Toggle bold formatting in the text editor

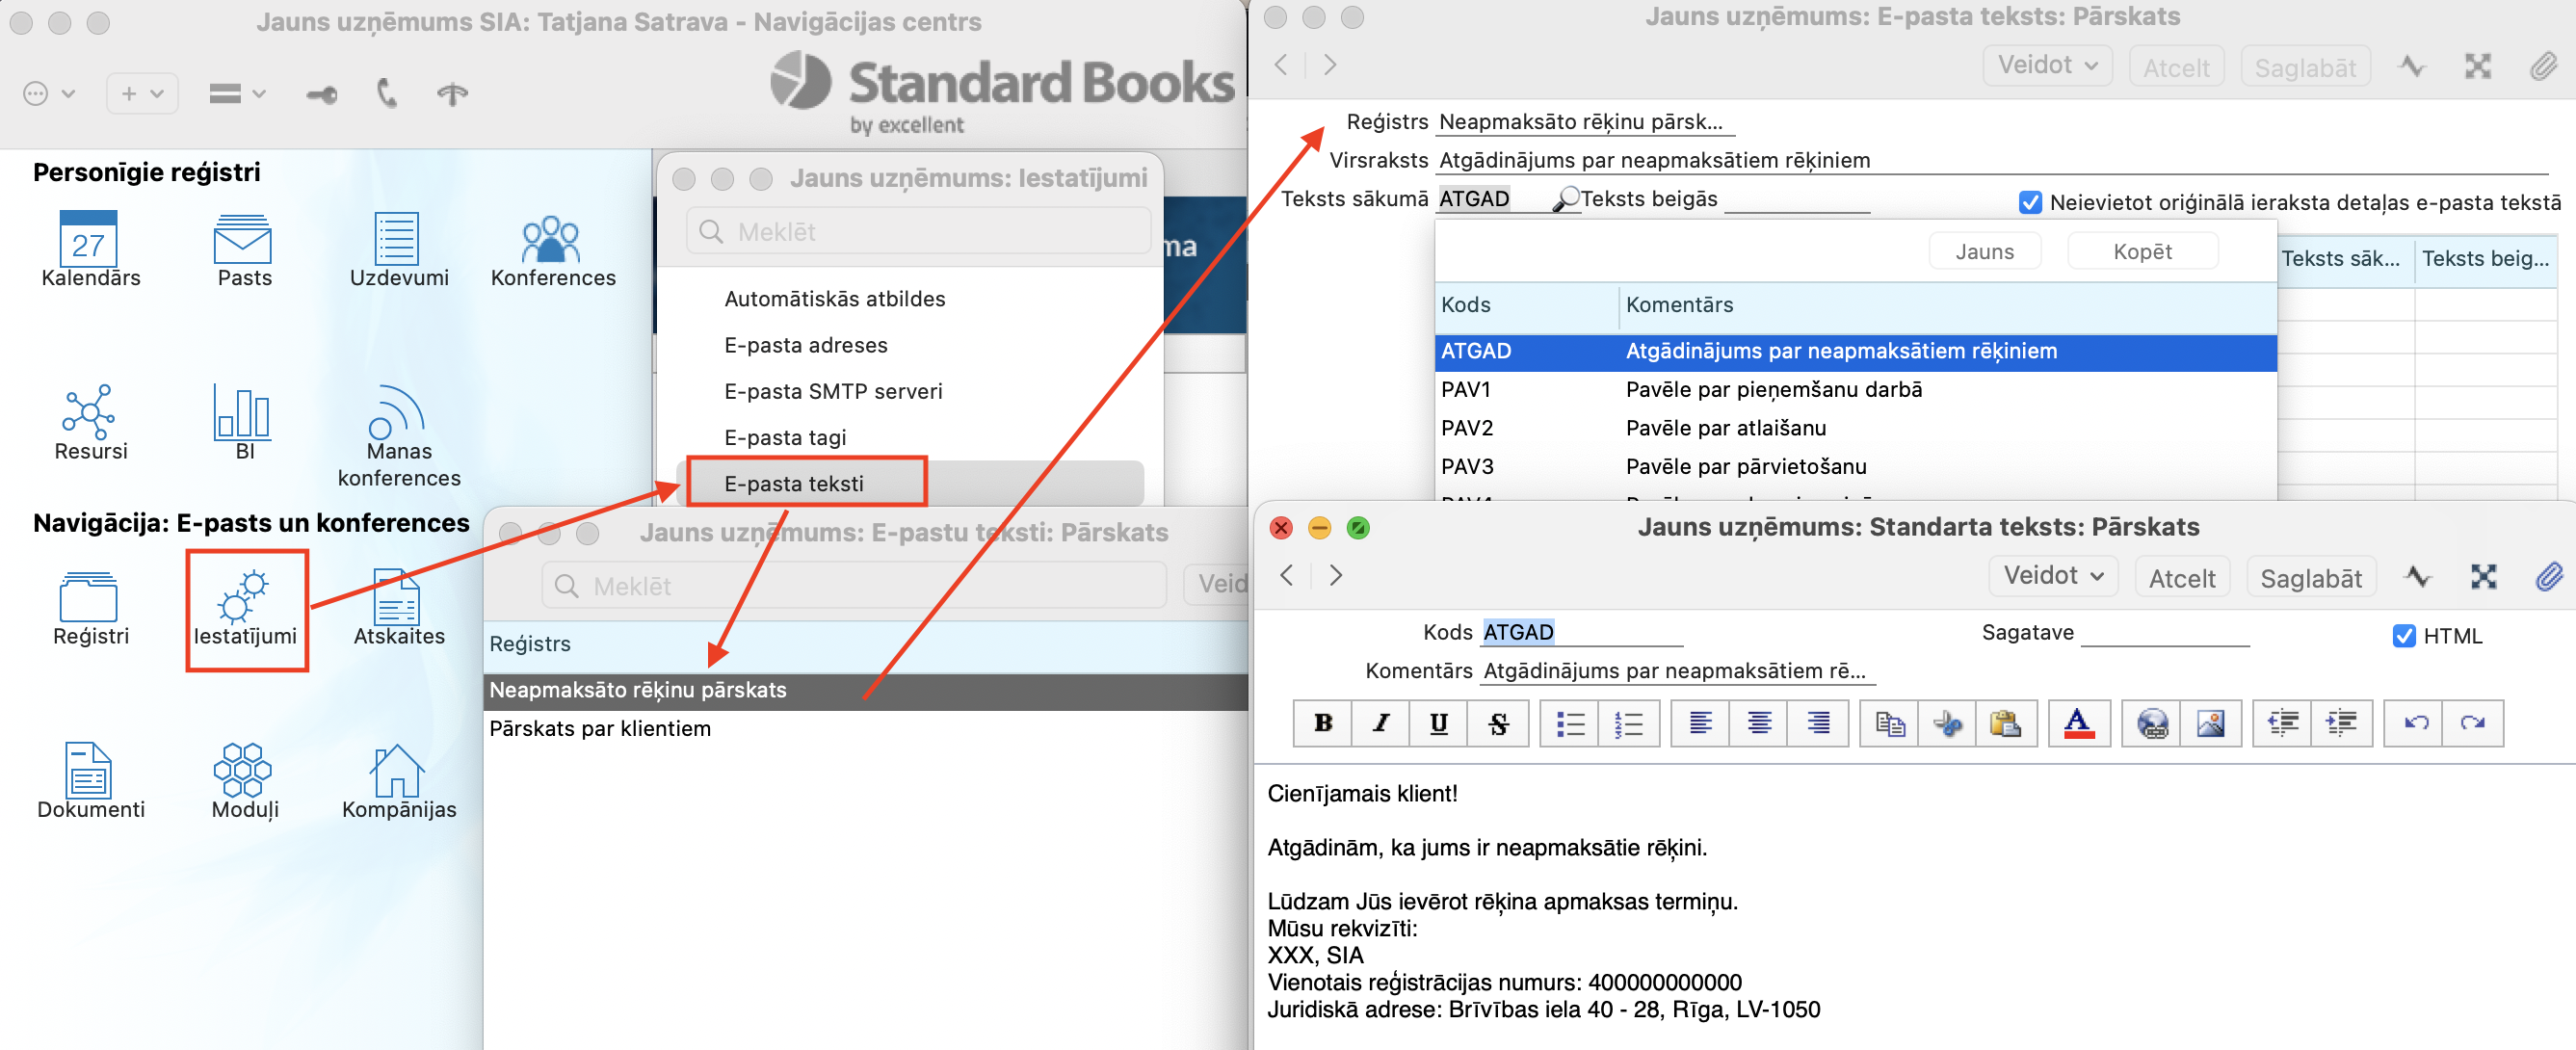1322,723
